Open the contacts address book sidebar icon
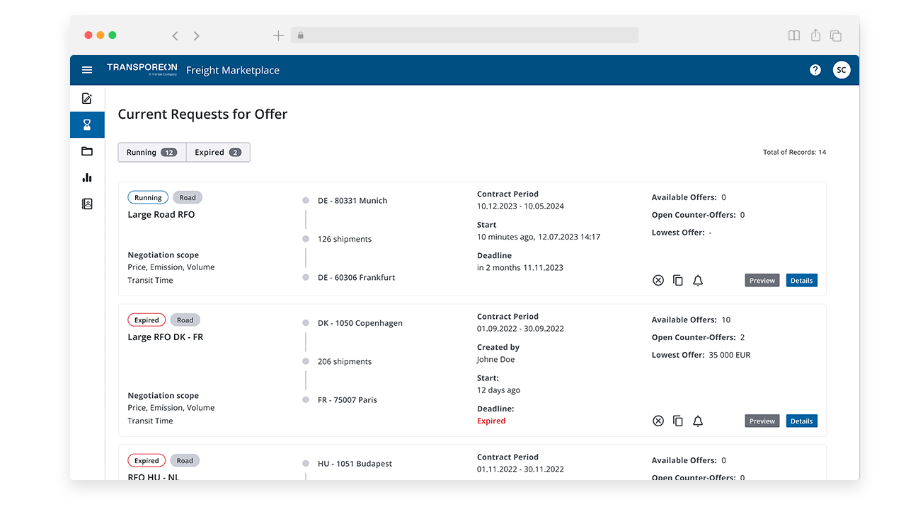This screenshot has height=509, width=906. [x=86, y=204]
